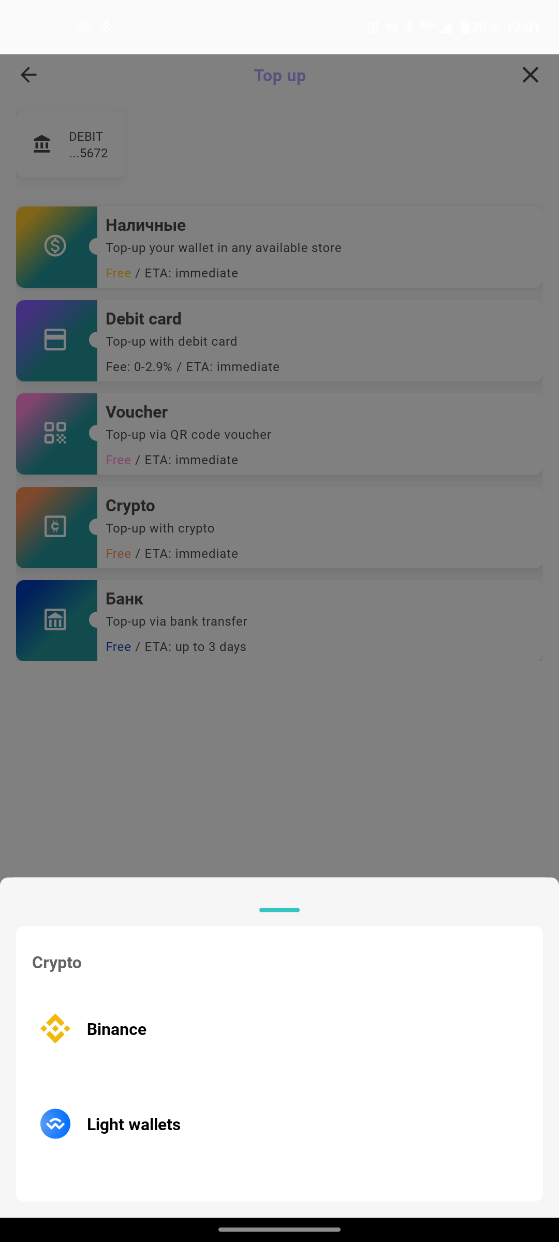Viewport: 559px width, 1242px height.
Task: Tap the back arrow icon
Action: pyautogui.click(x=28, y=75)
